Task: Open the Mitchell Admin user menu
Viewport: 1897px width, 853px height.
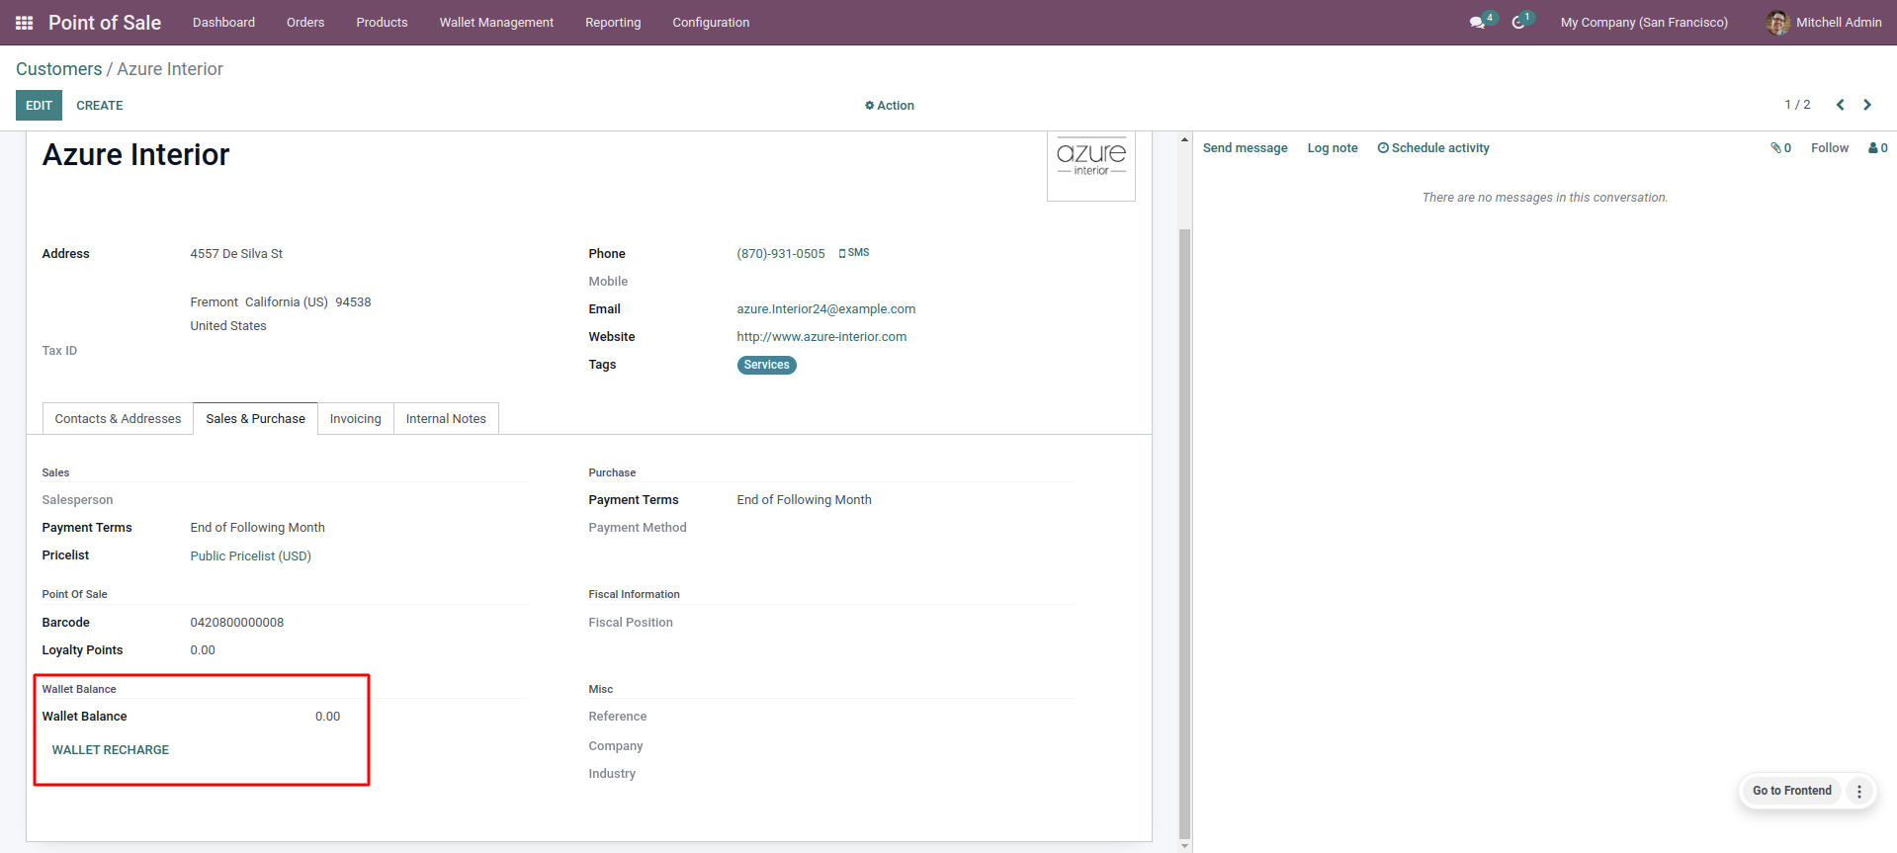Action: coord(1824,23)
